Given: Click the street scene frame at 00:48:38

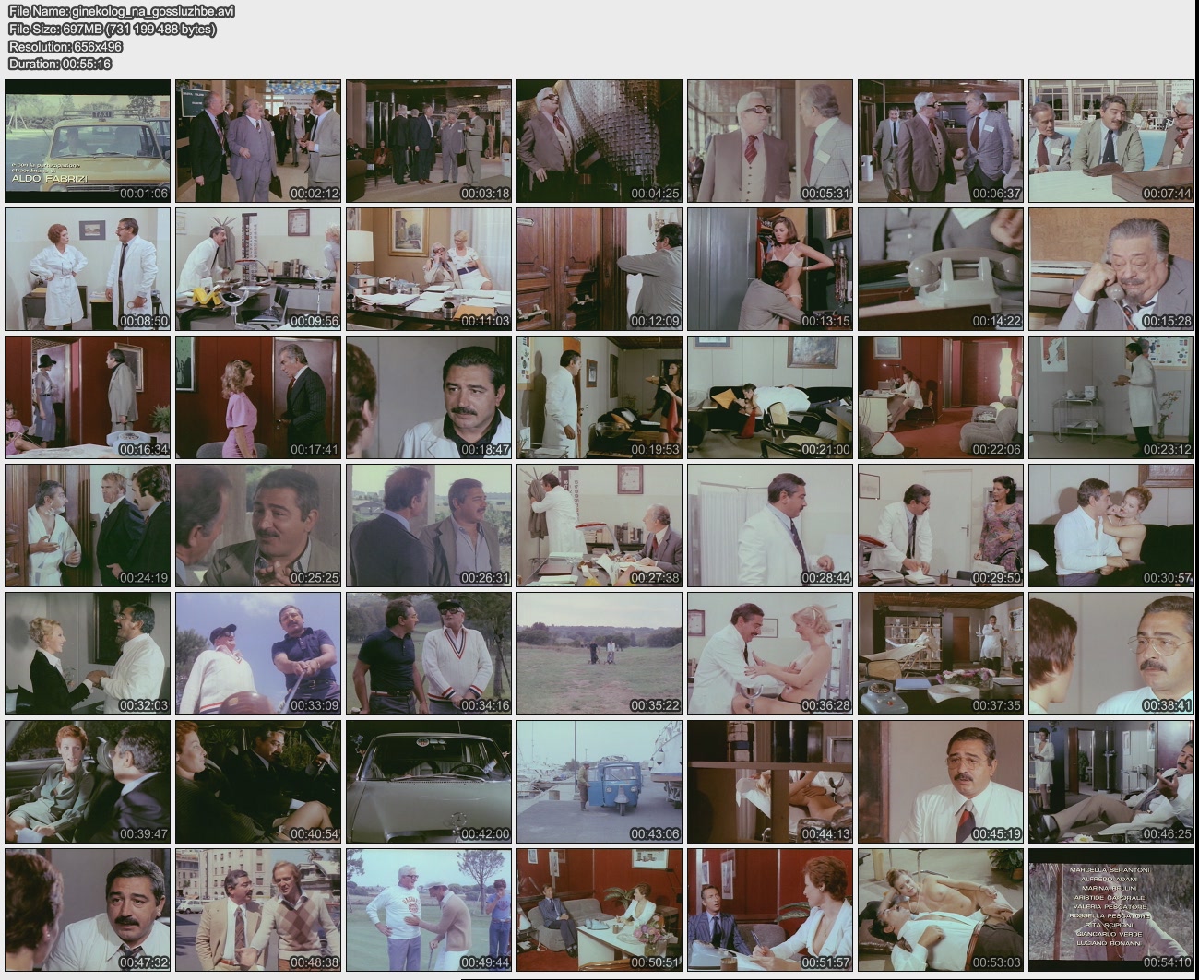Looking at the screenshot, I should [x=258, y=910].
